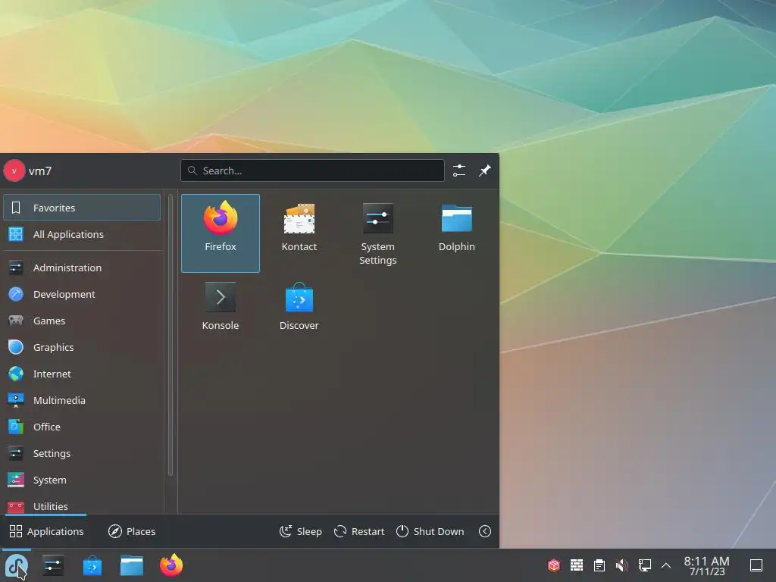Open the Games category
This screenshot has width=776, height=582.
(82, 321)
